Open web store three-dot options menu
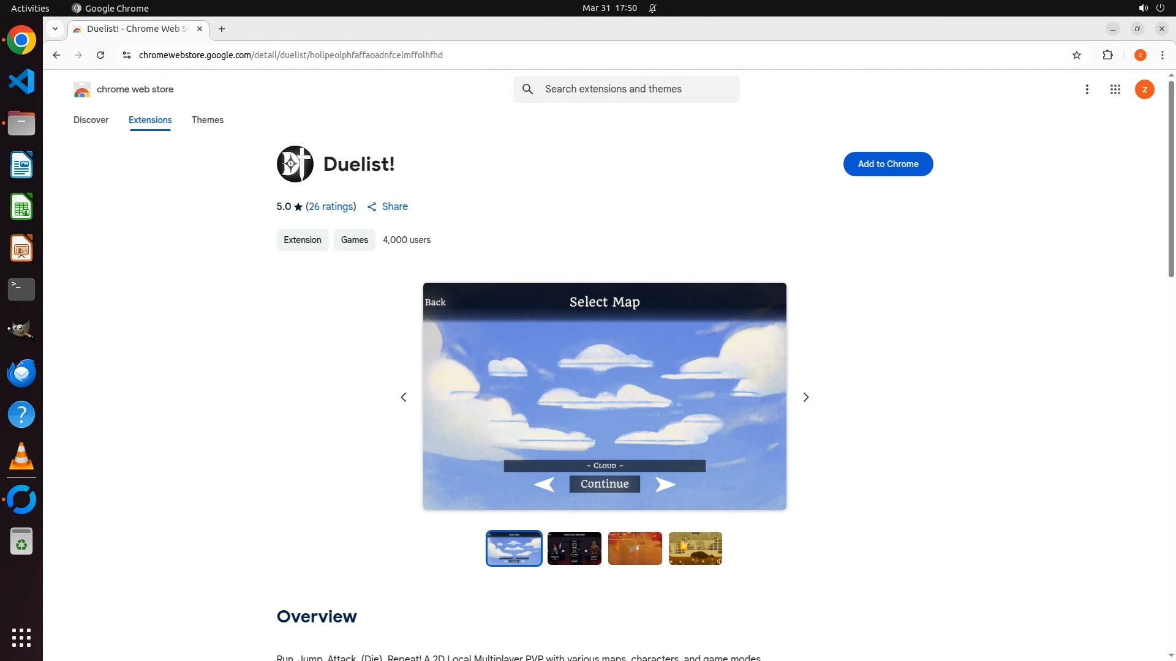The width and height of the screenshot is (1176, 661). click(x=1087, y=89)
